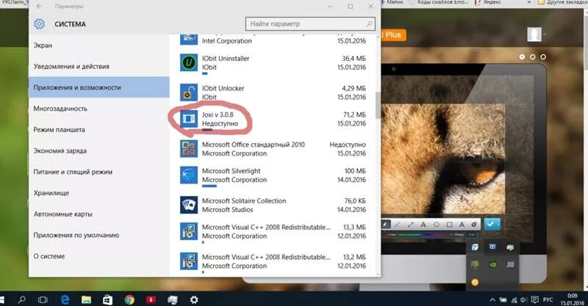
Task: Click the 71,2 МБ size of Joxi
Action: tap(354, 114)
